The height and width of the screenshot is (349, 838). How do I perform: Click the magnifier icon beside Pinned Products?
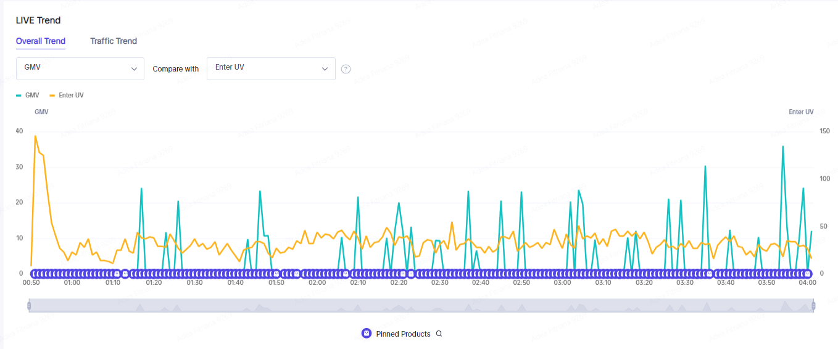439,334
